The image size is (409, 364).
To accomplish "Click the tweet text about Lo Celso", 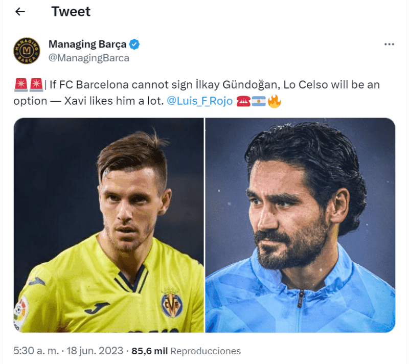I will click(197, 93).
